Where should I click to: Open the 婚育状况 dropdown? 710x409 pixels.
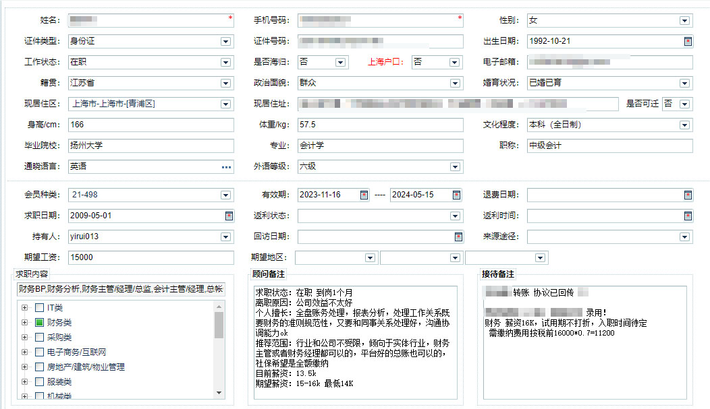pyautogui.click(x=684, y=83)
